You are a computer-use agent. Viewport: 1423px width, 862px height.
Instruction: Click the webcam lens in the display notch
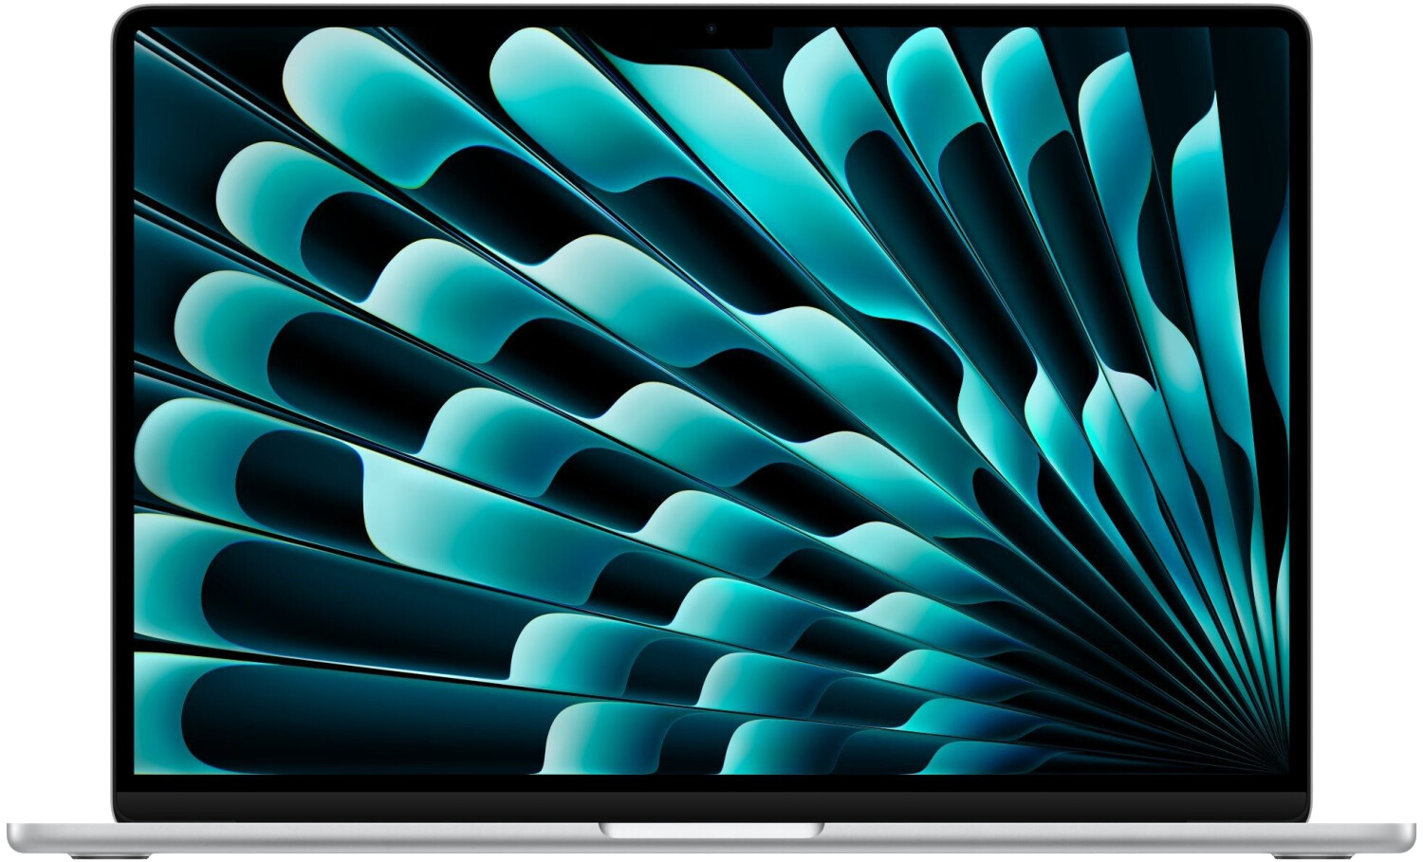[x=711, y=29]
